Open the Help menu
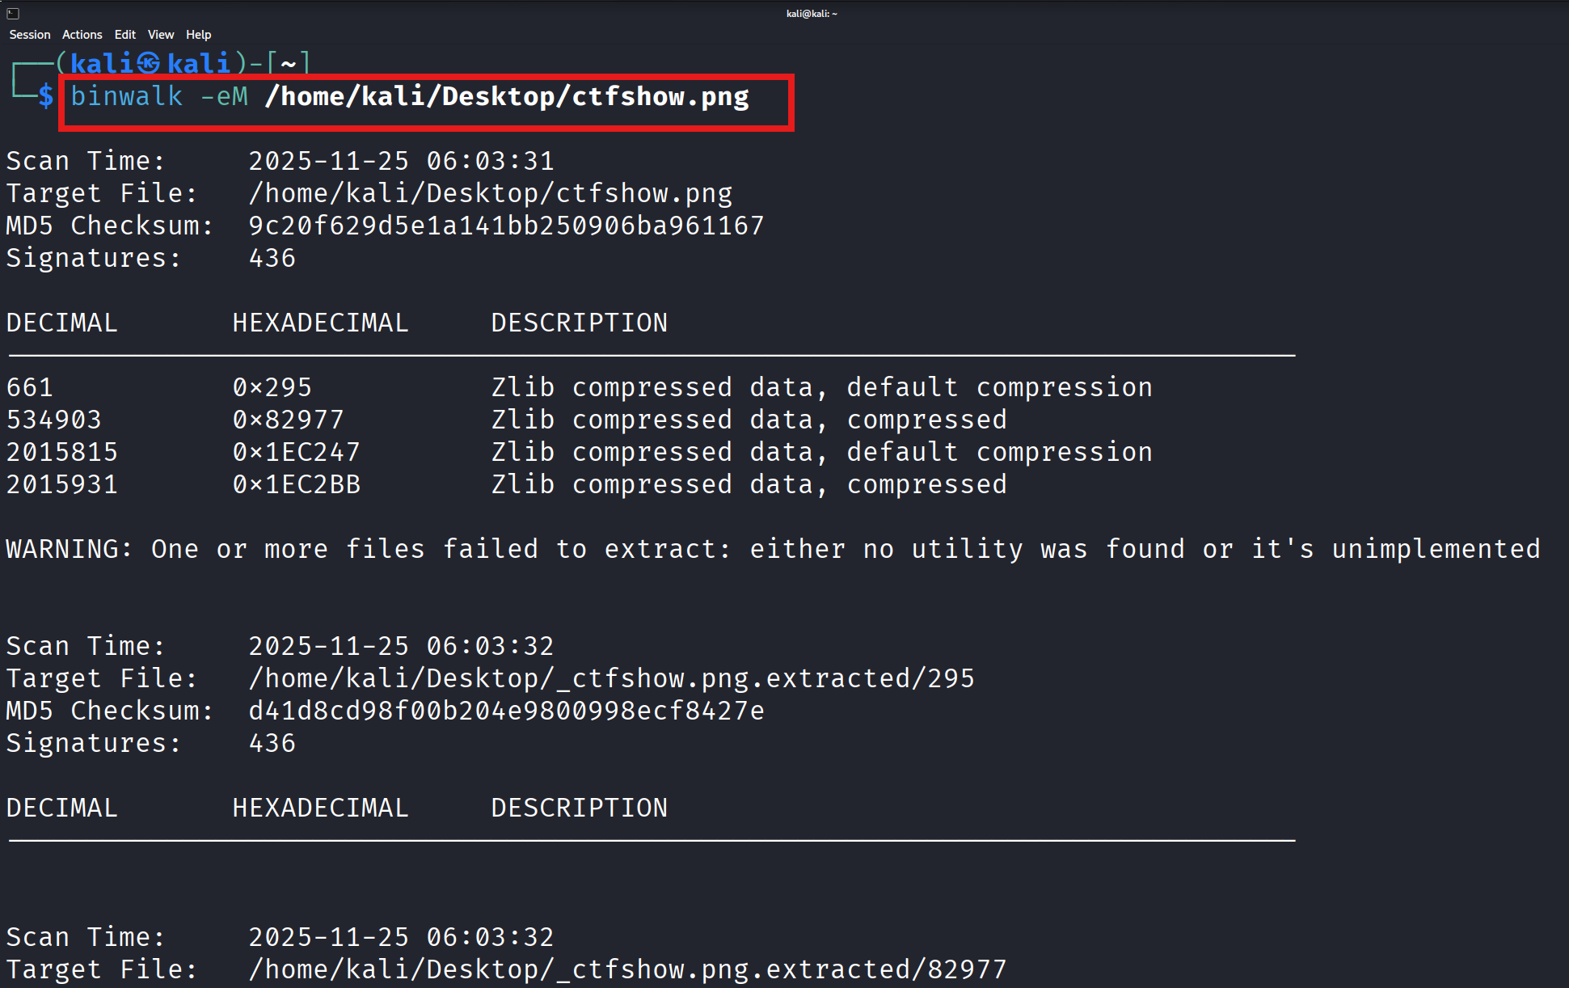 198,35
